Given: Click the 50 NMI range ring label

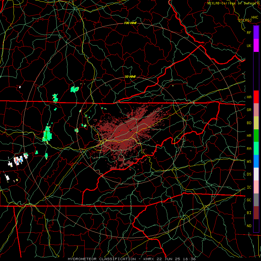Looking at the screenshot, I should click(130, 77).
